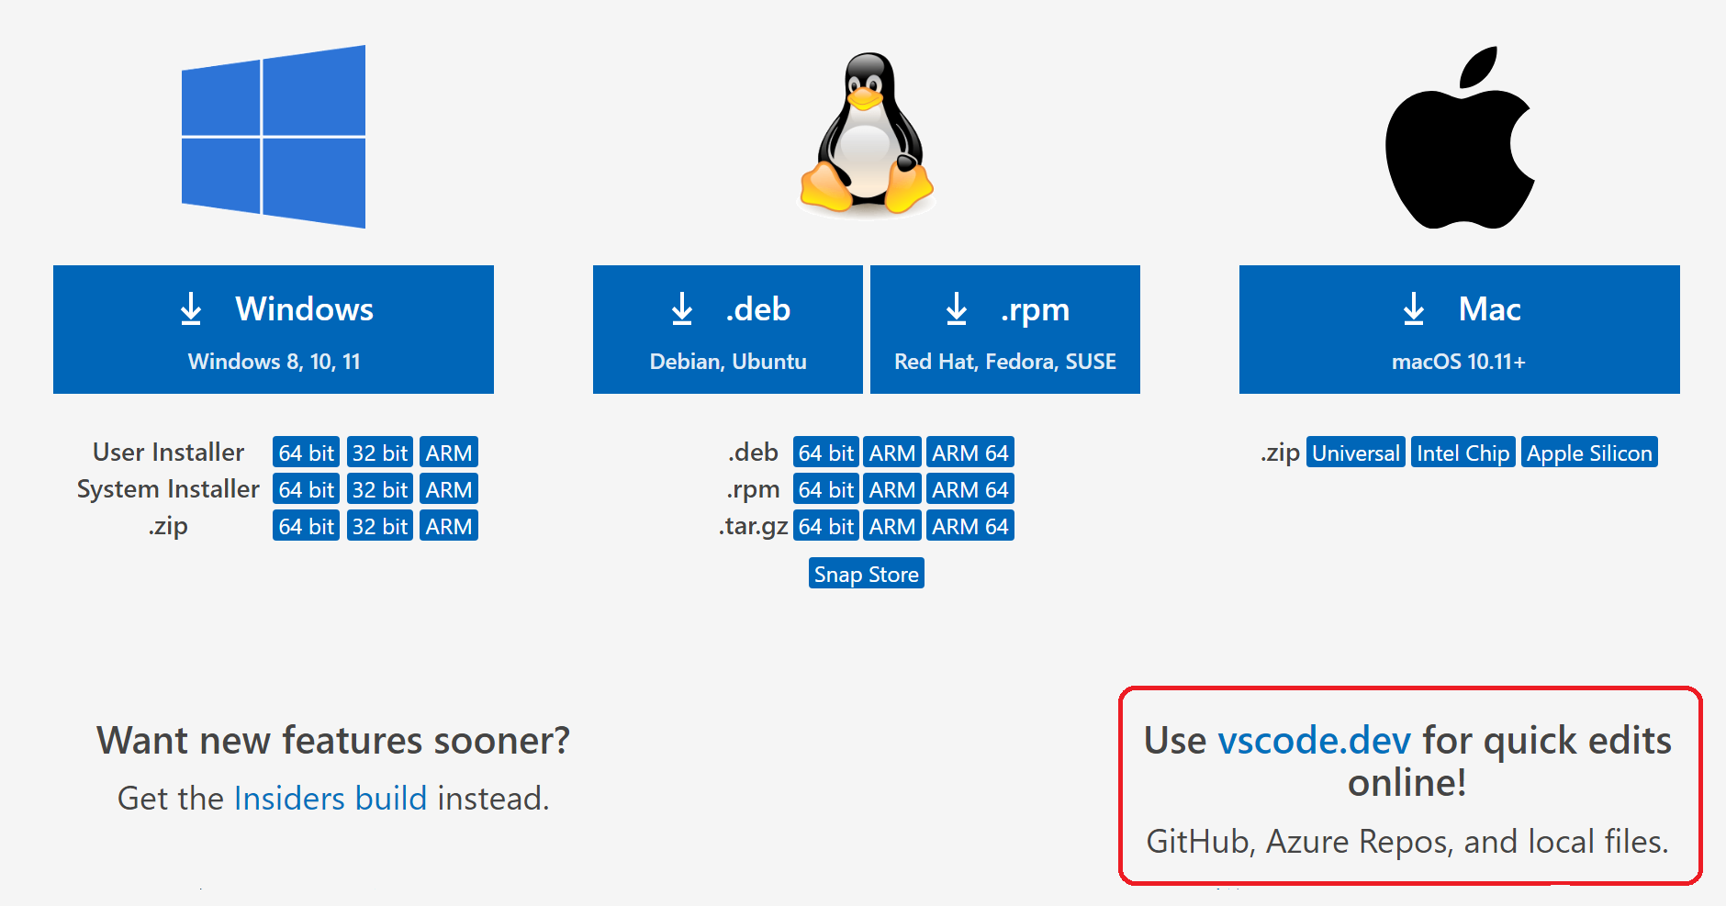Click the download arrow on the .rpm button
Image resolution: width=1726 pixels, height=906 pixels.
tap(957, 308)
